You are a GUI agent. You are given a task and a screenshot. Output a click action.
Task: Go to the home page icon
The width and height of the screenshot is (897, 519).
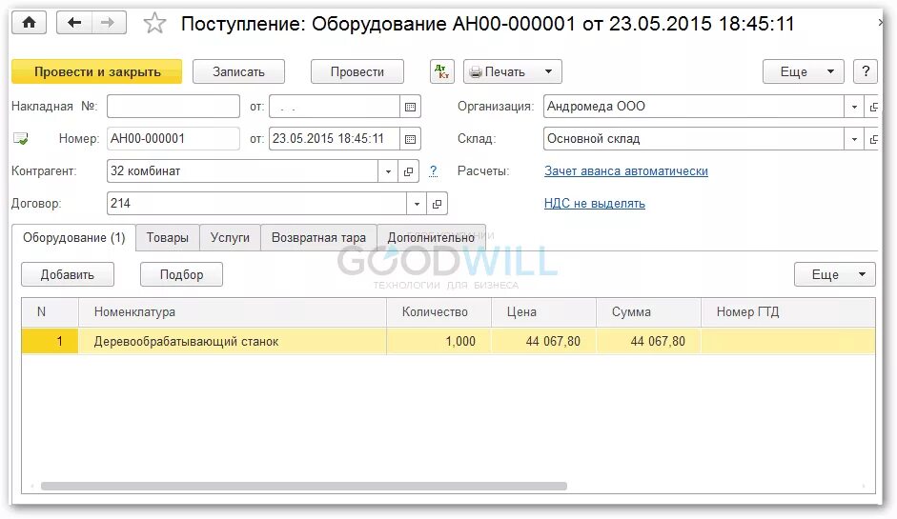29,23
